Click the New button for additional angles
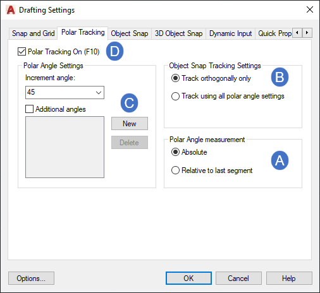 (x=130, y=124)
